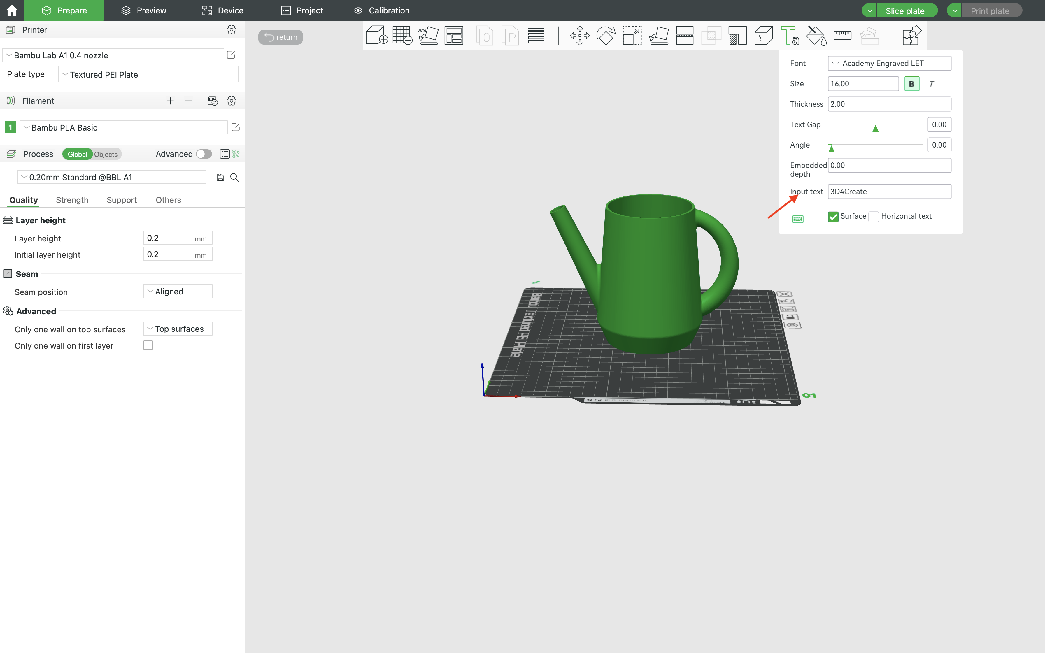Image resolution: width=1045 pixels, height=653 pixels.
Task: Click the Auto orient icon
Action: pos(428,35)
